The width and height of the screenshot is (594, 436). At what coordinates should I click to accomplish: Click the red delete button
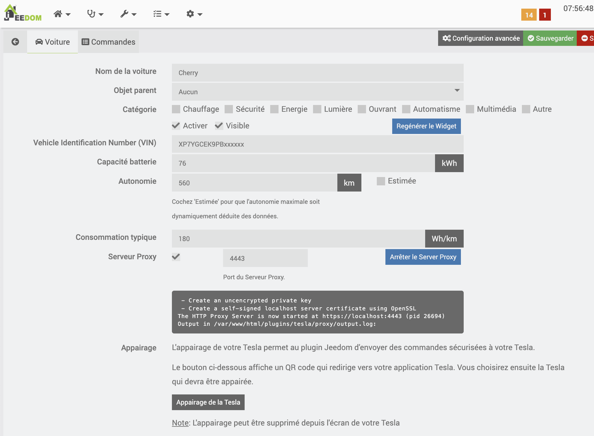coord(585,38)
